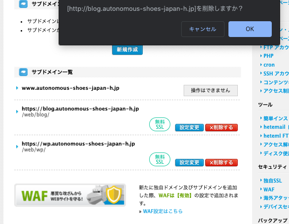Click the サブドメイン一覧 section icon
The width and height of the screenshot is (289, 224).
[24, 72]
